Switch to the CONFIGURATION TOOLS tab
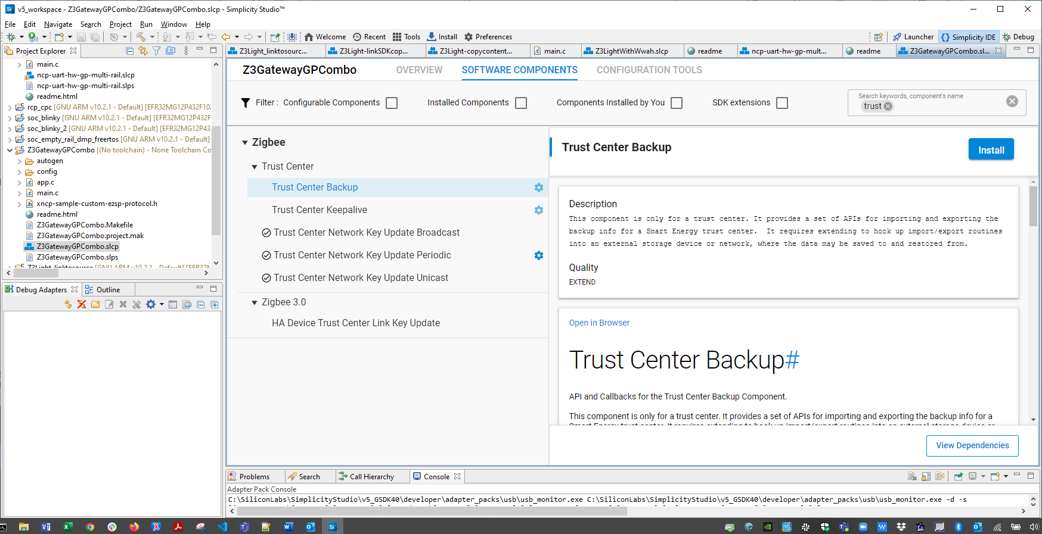 [649, 70]
